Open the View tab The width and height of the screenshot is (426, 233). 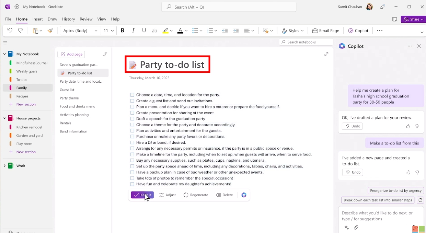click(102, 19)
